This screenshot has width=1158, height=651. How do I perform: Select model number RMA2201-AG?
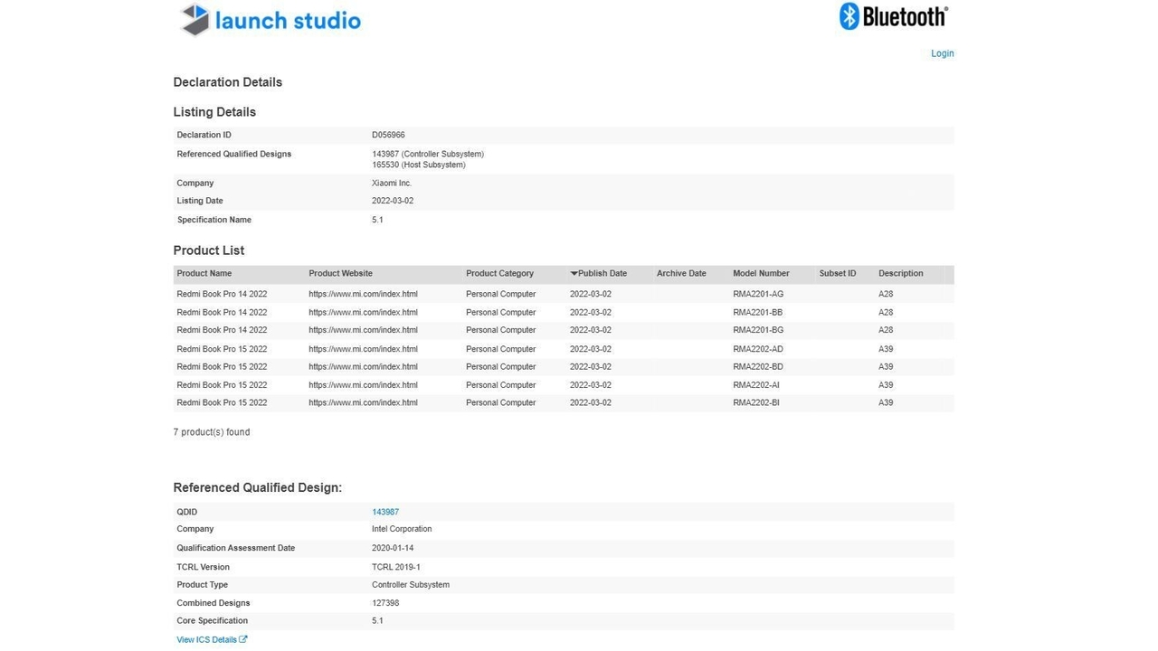(758, 294)
